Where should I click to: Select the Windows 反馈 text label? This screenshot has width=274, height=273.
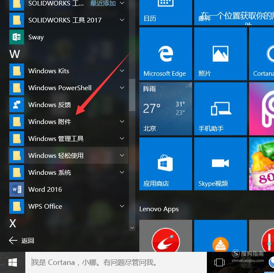click(x=50, y=105)
